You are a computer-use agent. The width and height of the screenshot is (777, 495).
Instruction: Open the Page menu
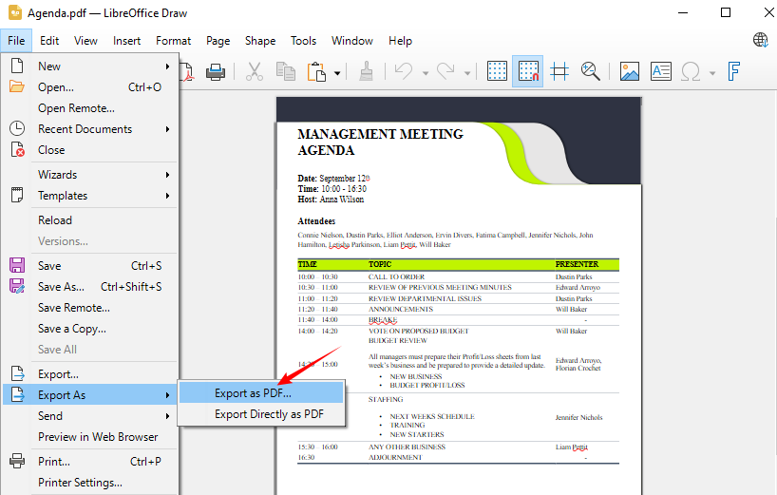(x=218, y=41)
